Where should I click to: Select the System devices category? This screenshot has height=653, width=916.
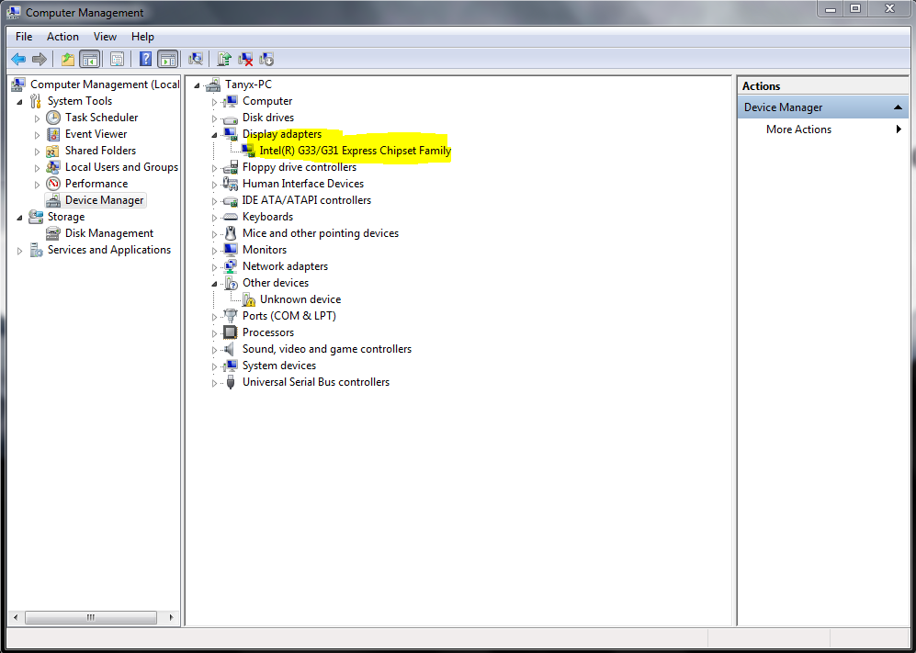coord(279,365)
